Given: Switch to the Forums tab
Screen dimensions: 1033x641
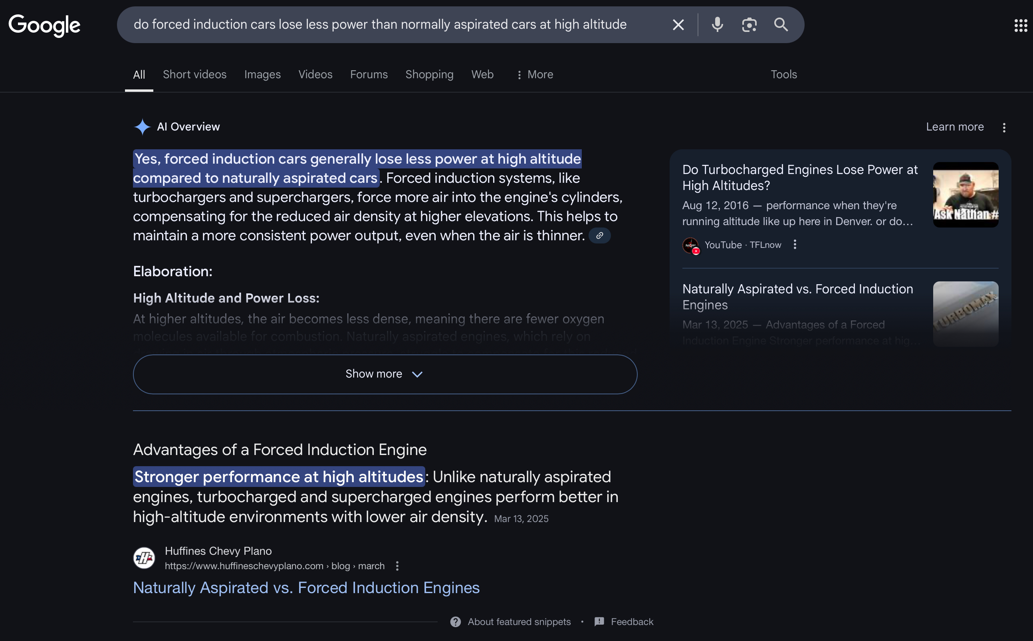Looking at the screenshot, I should click(369, 75).
